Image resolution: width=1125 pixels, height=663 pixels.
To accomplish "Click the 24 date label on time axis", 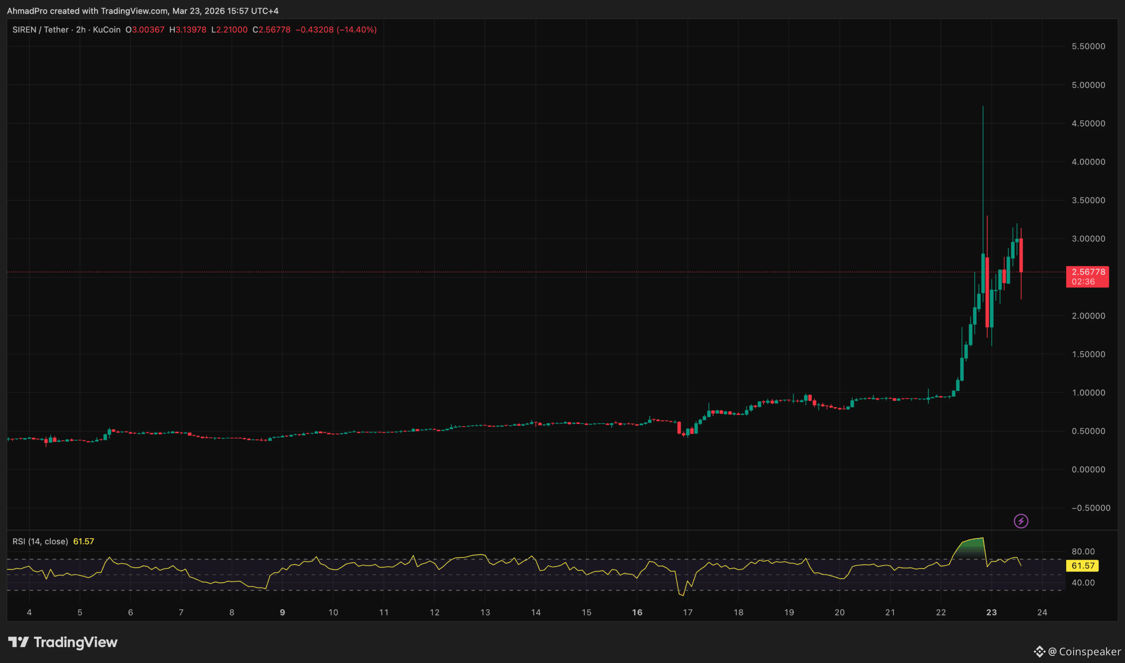I will [x=1042, y=612].
